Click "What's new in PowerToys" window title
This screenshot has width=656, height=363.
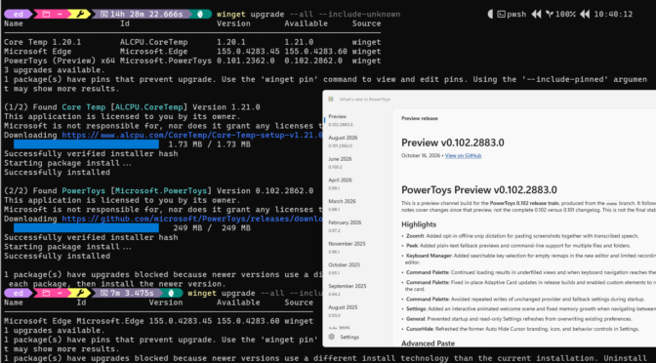(364, 100)
